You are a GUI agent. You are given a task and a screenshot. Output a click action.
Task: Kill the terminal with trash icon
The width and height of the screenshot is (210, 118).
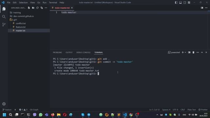[193, 52]
